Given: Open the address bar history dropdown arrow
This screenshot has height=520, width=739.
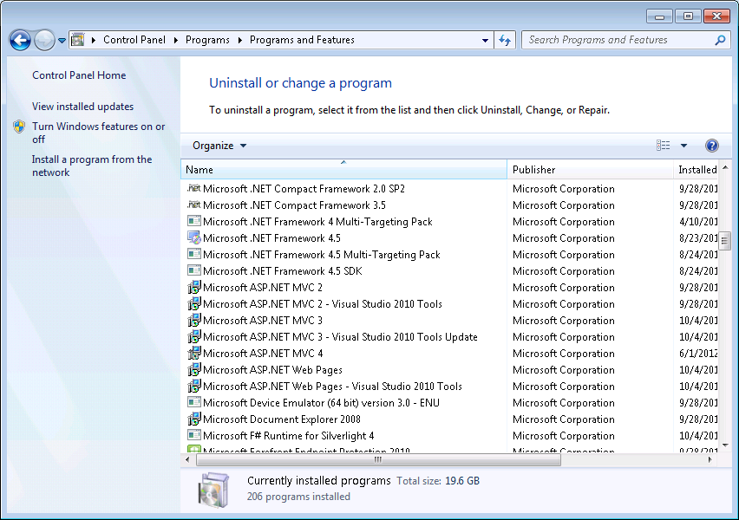Looking at the screenshot, I should 485,40.
